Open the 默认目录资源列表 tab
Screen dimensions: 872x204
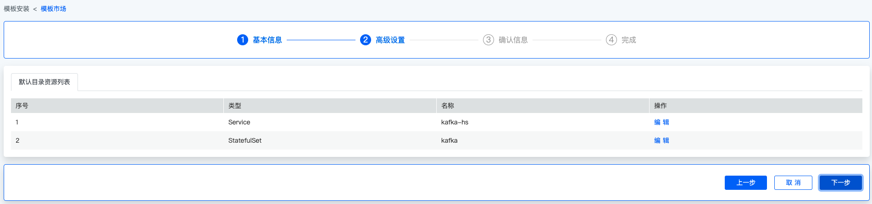click(x=44, y=82)
